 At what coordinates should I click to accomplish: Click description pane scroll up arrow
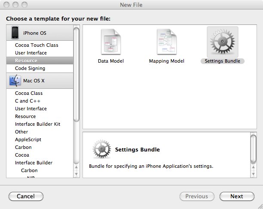pos(253,167)
